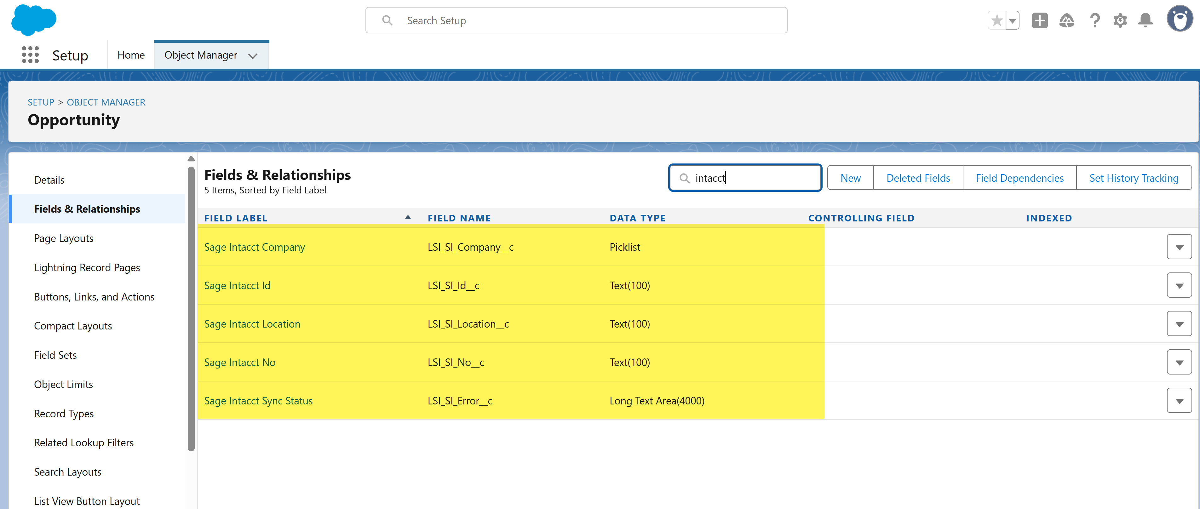The width and height of the screenshot is (1200, 509).
Task: Sort by DATA TYPE column header
Action: coord(637,218)
